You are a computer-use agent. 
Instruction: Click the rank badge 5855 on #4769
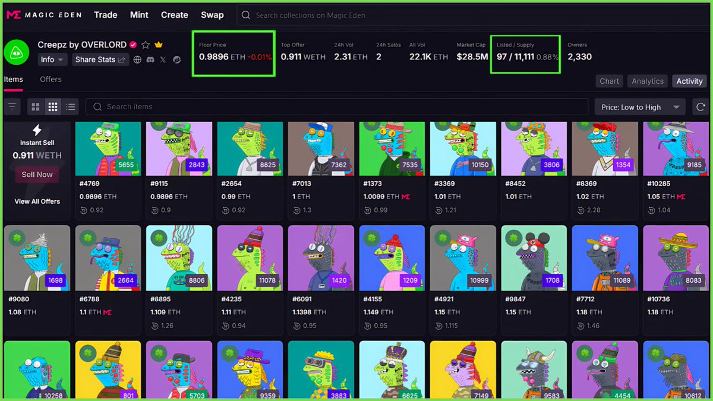coord(125,165)
